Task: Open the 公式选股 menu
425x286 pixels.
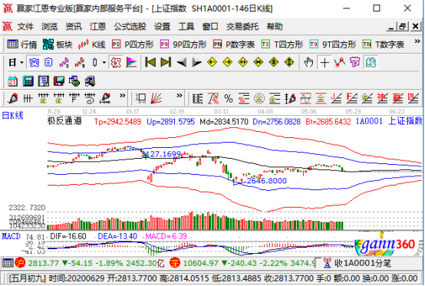Action: click(x=130, y=27)
